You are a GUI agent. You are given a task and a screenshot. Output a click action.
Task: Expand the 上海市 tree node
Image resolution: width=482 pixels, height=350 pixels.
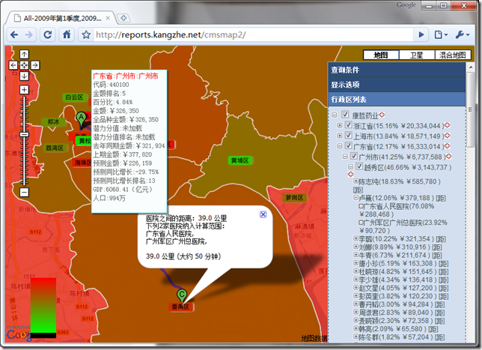click(x=340, y=136)
